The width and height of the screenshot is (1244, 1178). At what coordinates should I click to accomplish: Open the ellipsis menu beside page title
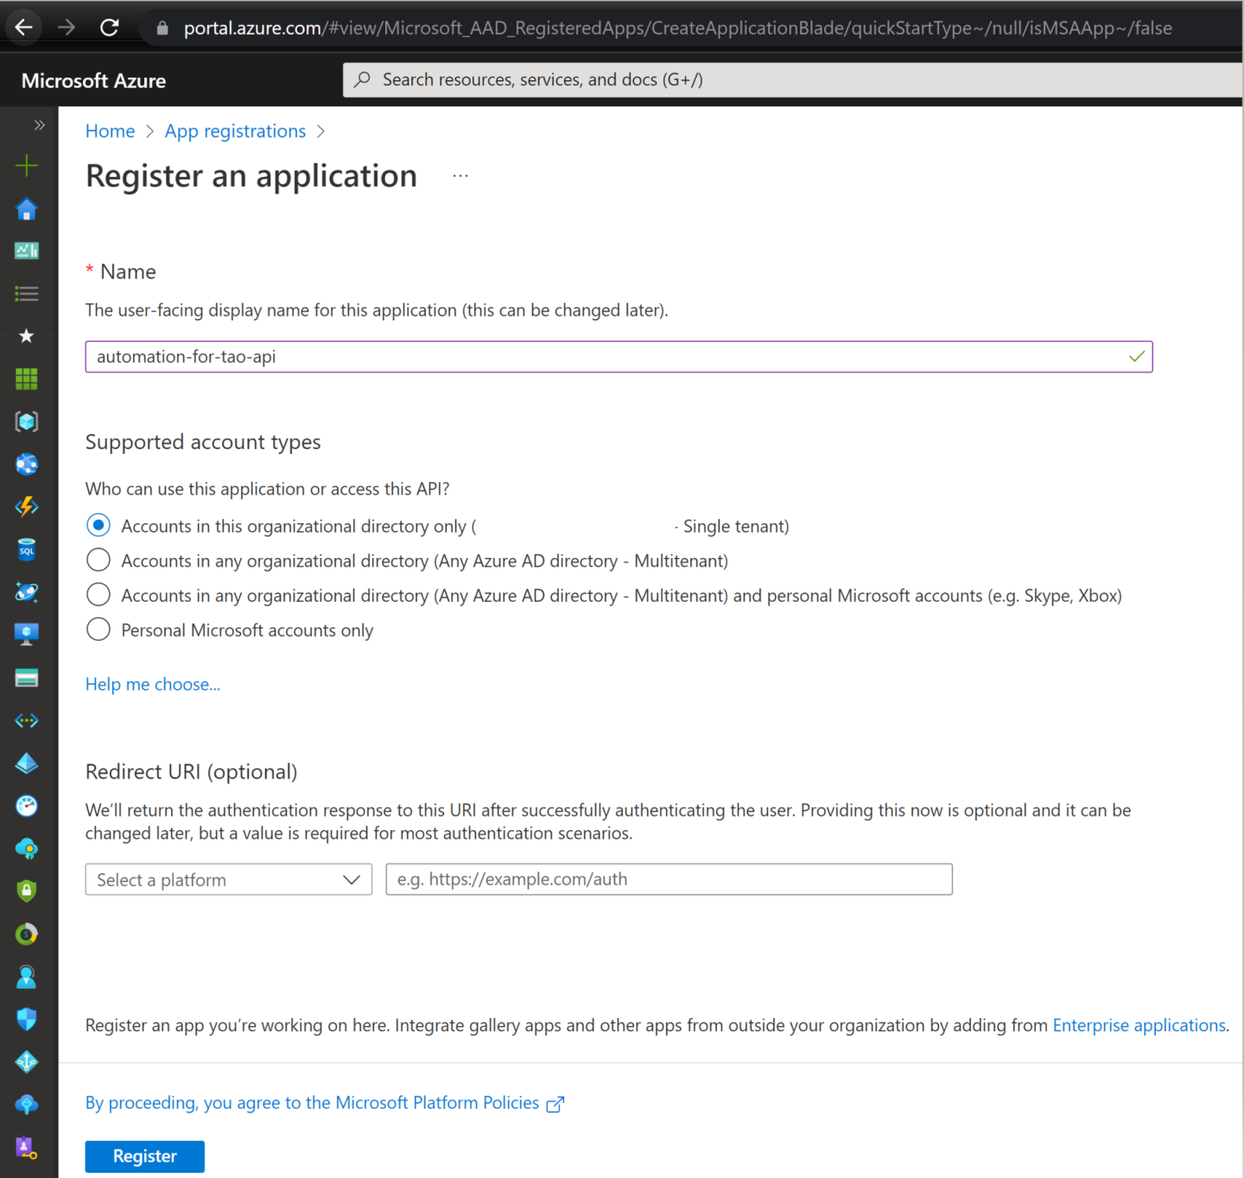pos(460,176)
